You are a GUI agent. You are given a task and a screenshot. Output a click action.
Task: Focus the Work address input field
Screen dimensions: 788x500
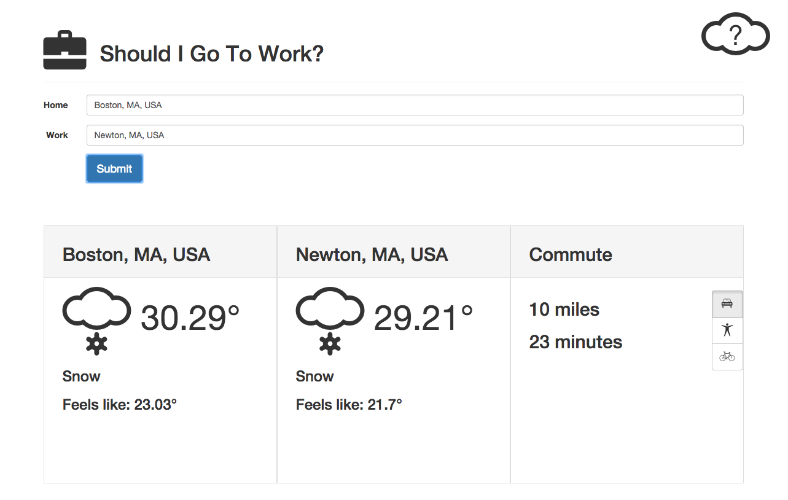coord(415,135)
